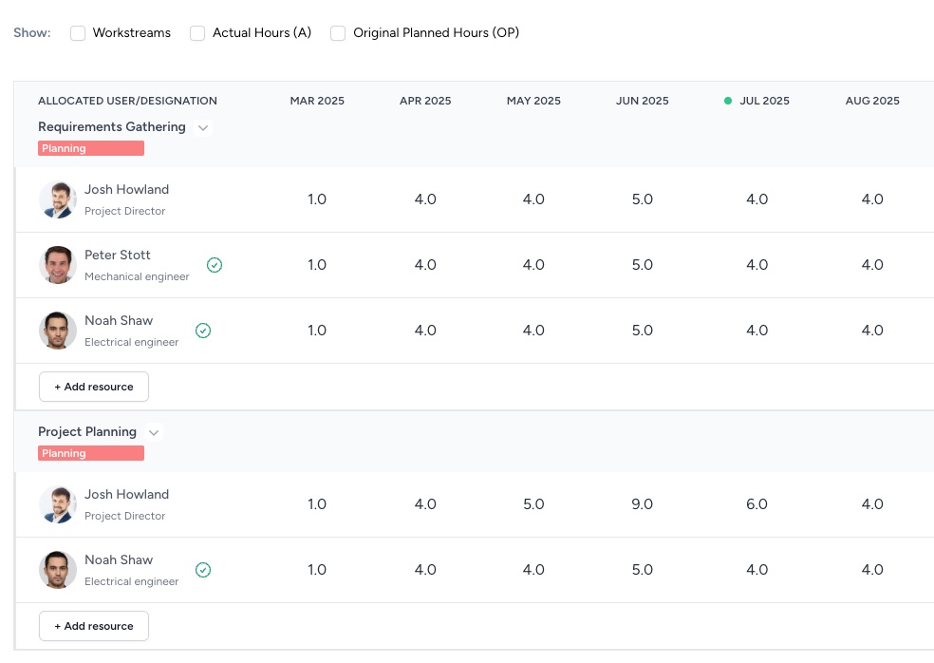
Task: Add resource to Project Planning
Action: 94,626
